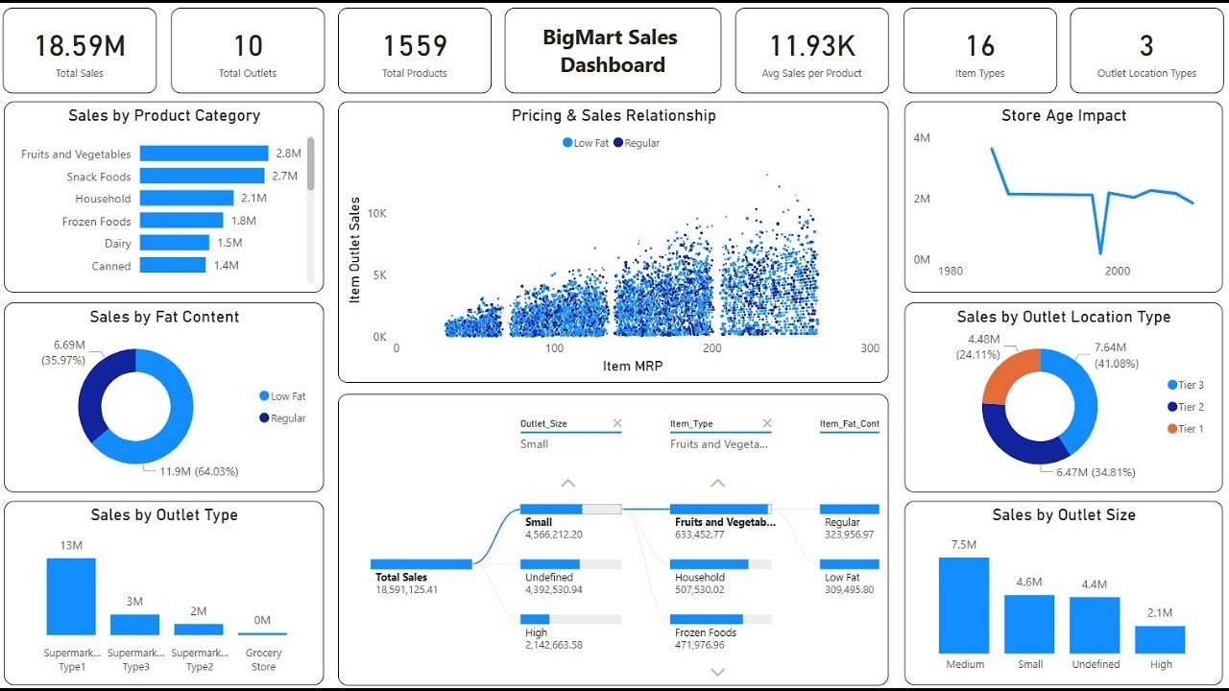This screenshot has width=1229, height=691.
Task: Select the Fruits and Vegetables decomposition node
Action: [720, 509]
